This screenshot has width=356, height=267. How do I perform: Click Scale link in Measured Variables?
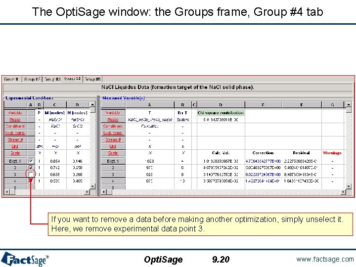(x=113, y=153)
